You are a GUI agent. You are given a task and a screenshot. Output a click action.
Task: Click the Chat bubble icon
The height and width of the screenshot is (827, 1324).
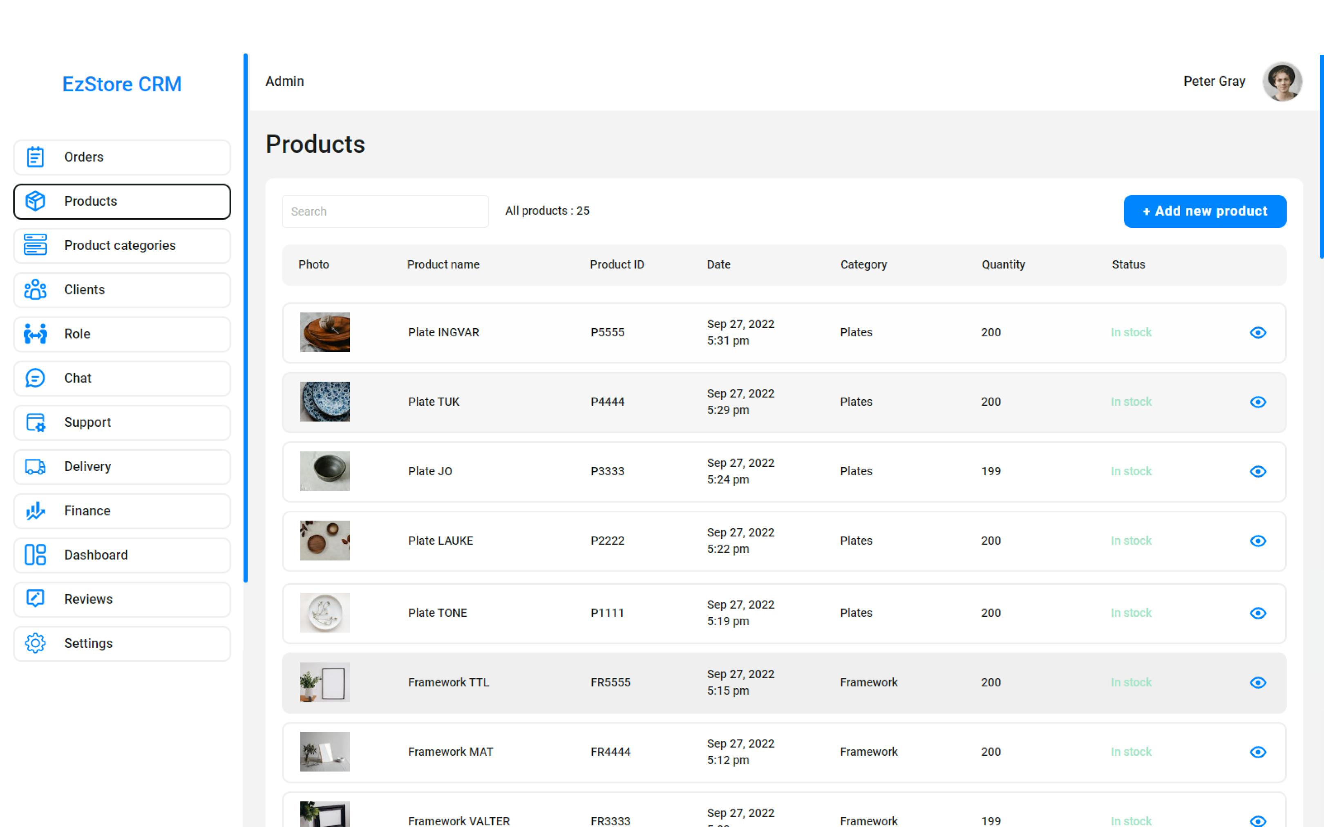click(x=35, y=378)
